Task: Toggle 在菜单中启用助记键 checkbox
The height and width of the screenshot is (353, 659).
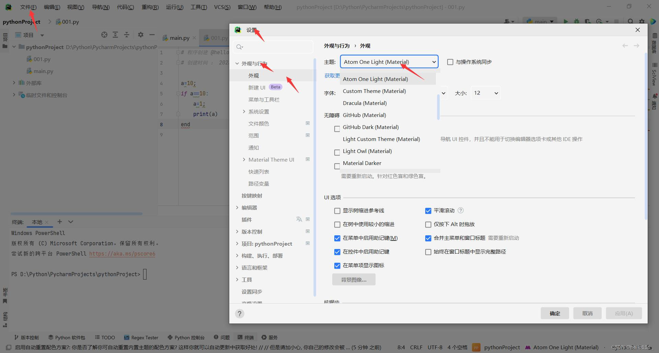Action: (x=337, y=238)
